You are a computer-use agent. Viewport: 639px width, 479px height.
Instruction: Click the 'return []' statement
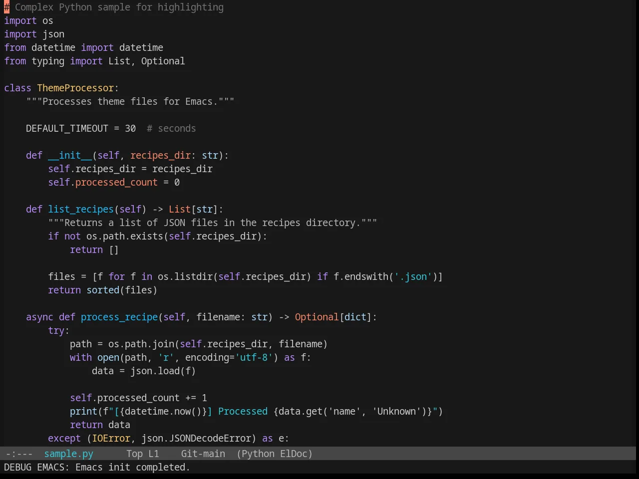coord(94,249)
